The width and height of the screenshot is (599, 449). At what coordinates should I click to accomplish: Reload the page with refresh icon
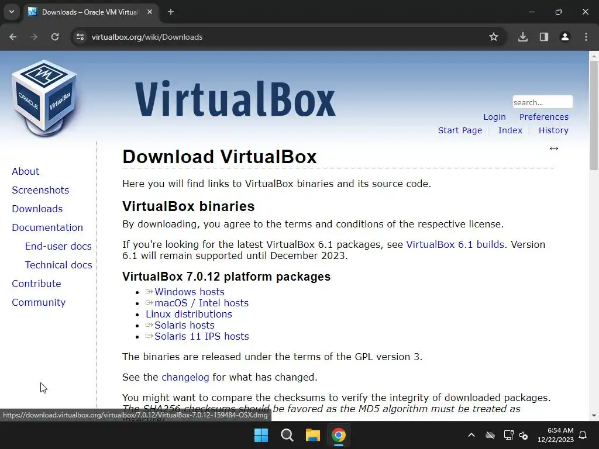55,37
